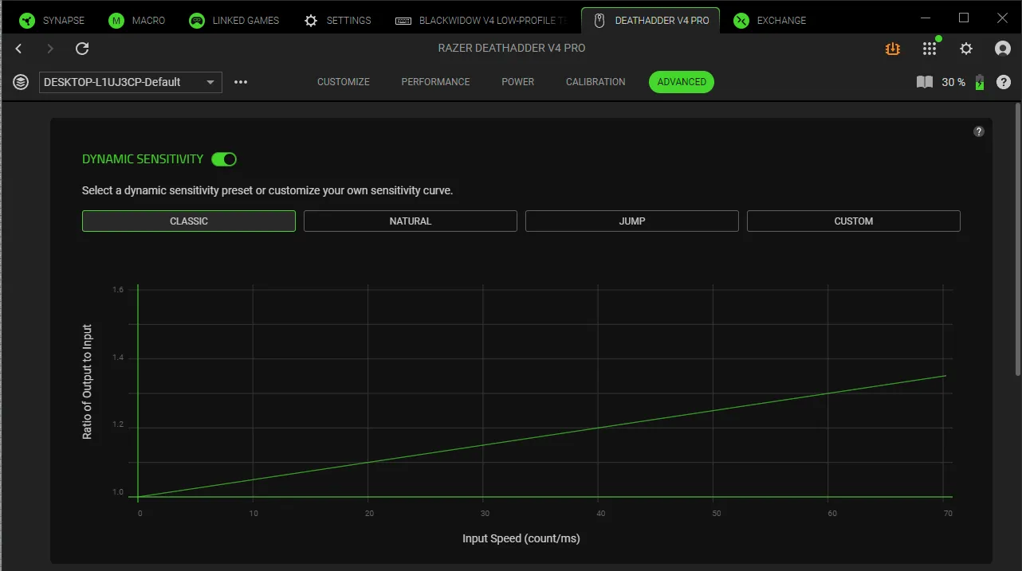This screenshot has width=1022, height=571.
Task: Expand the DESKTOP-L1UJ3CP-Default profile dropdown
Action: 131,82
